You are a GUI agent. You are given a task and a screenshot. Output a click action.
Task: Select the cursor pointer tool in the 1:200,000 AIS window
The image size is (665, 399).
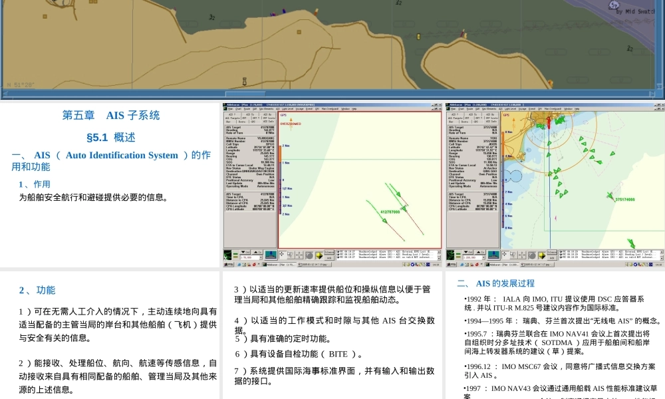tap(513, 255)
